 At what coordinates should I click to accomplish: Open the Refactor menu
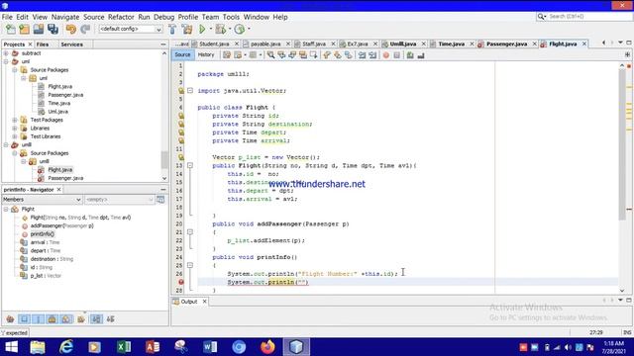[x=121, y=17]
